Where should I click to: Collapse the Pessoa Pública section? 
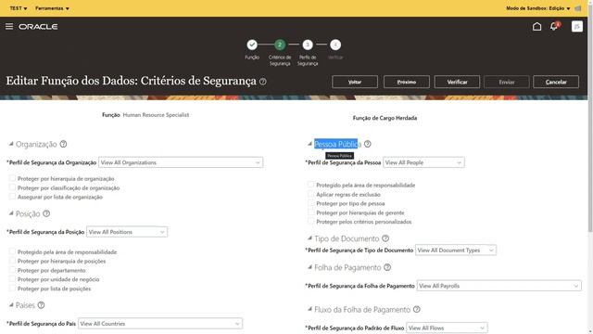click(x=309, y=144)
